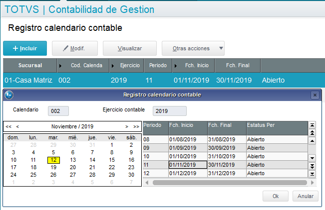Click Estatus Per column header
The height and width of the screenshot is (210, 325).
[x=277, y=128]
